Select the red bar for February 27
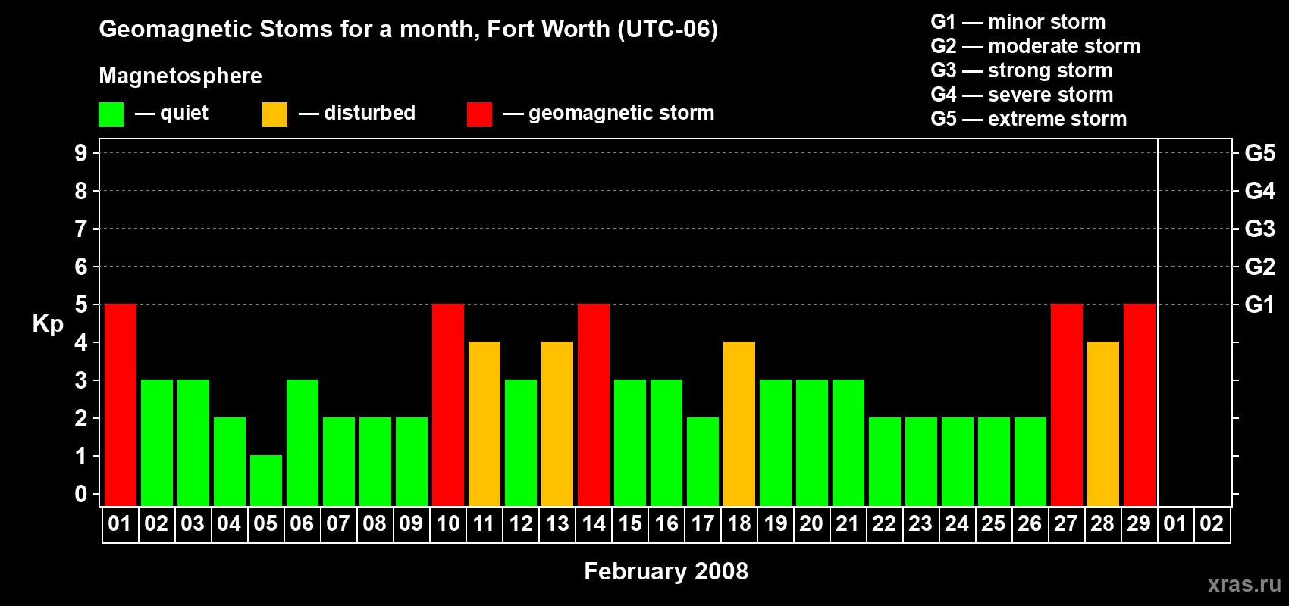 point(1067,405)
